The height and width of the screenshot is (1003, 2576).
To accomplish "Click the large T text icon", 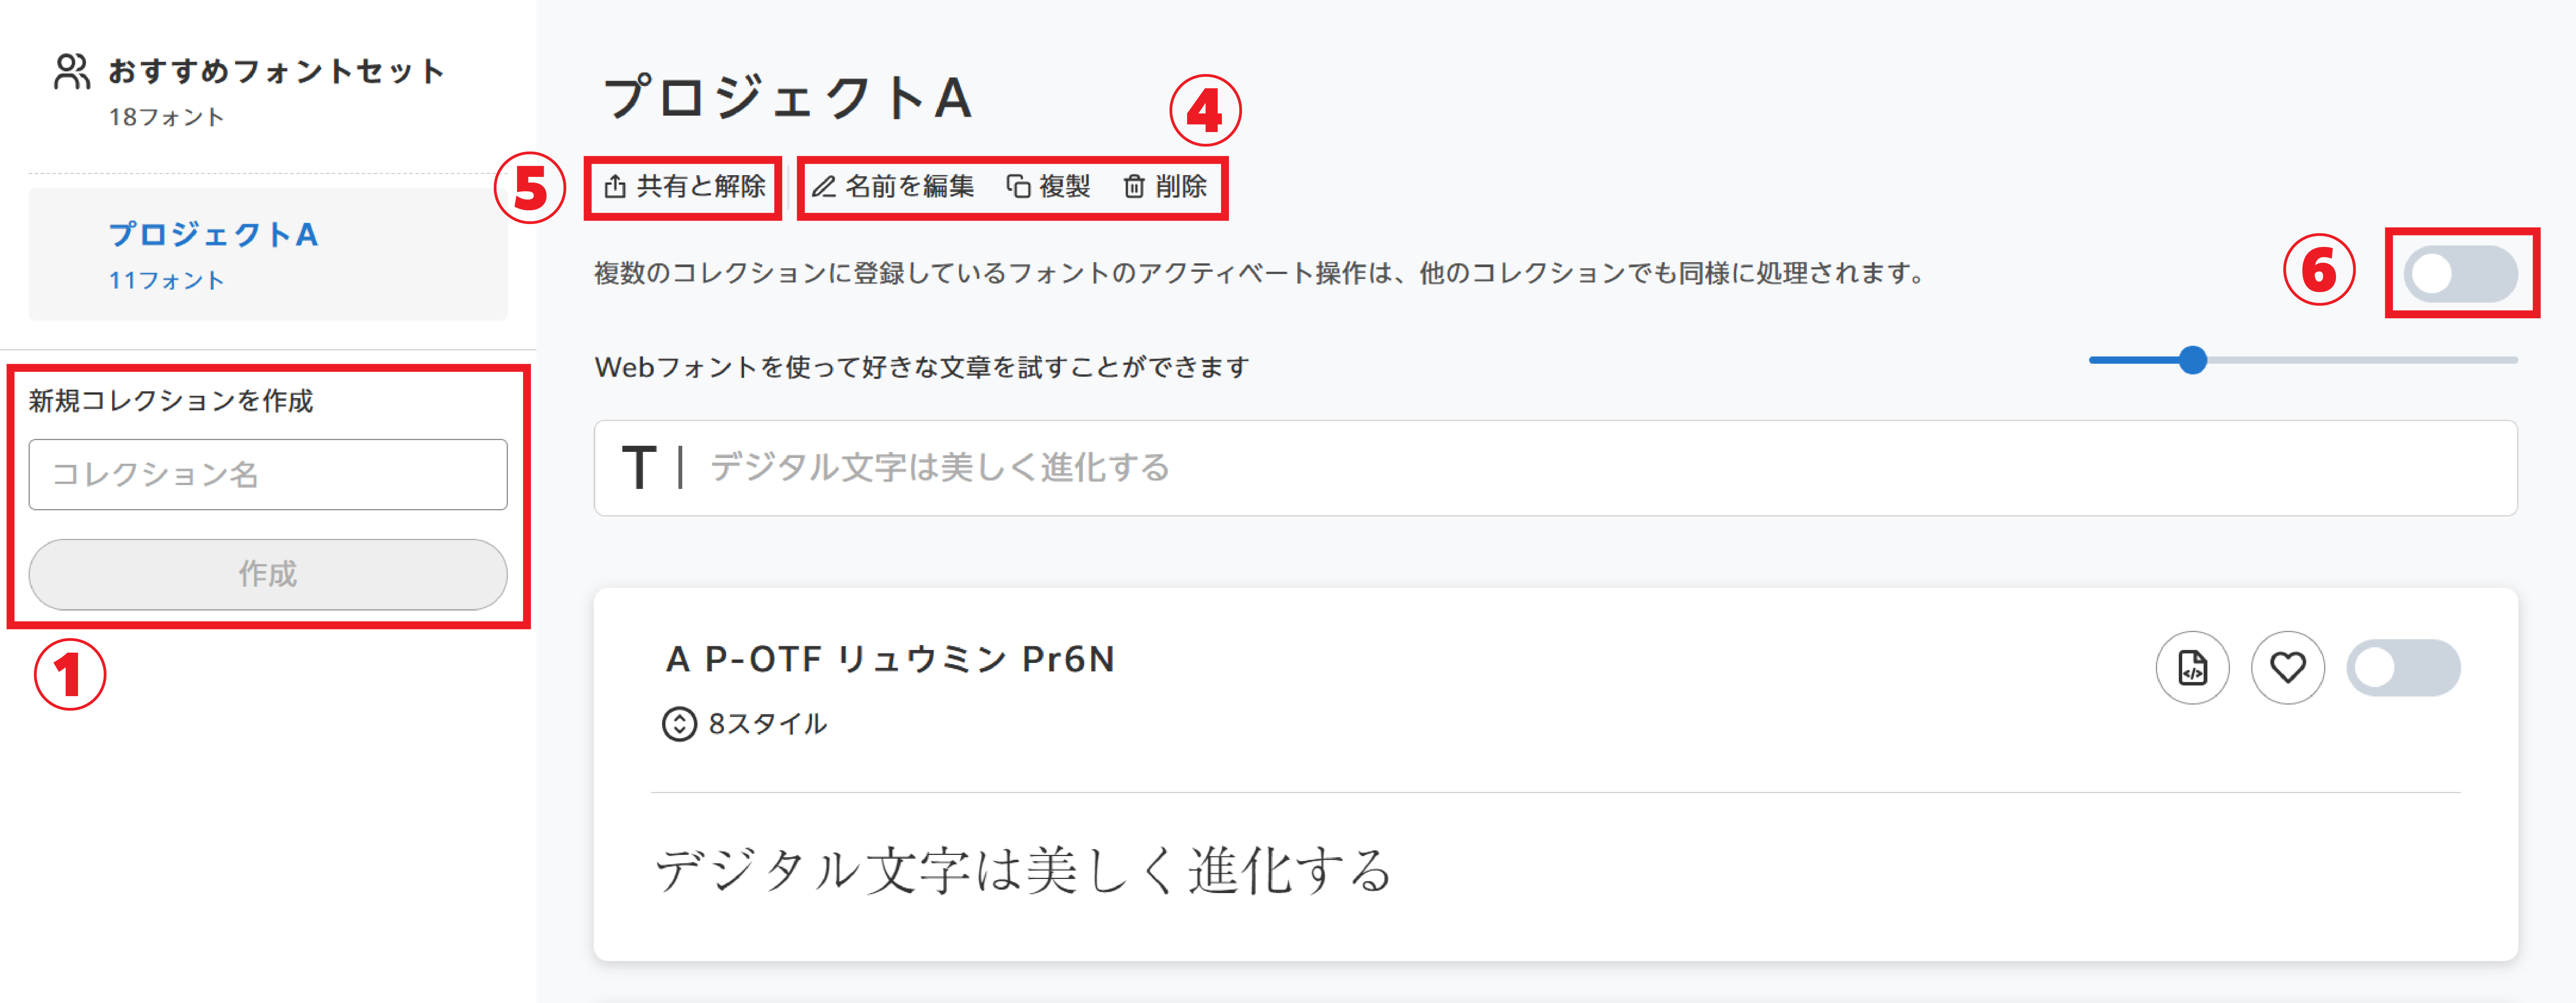I will 639,468.
